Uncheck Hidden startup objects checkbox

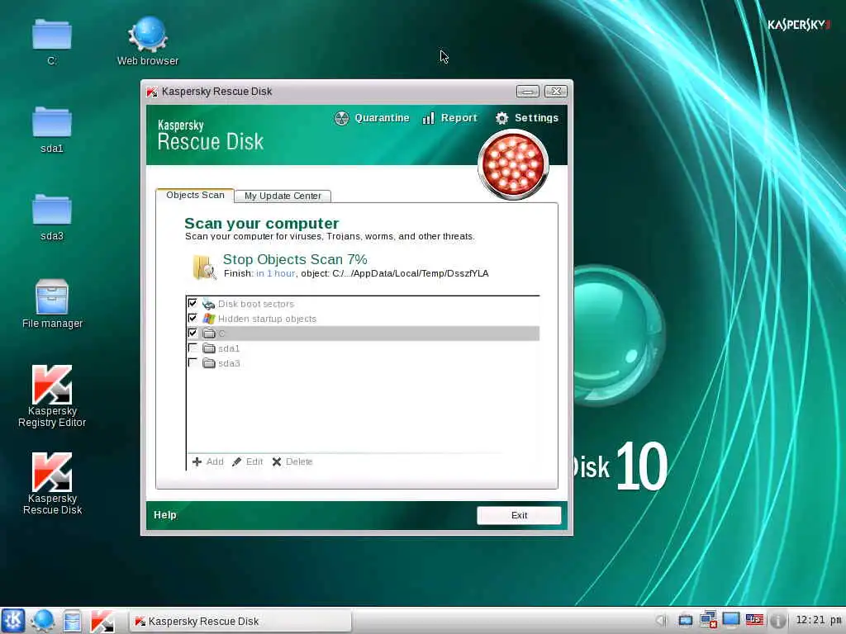tap(192, 318)
